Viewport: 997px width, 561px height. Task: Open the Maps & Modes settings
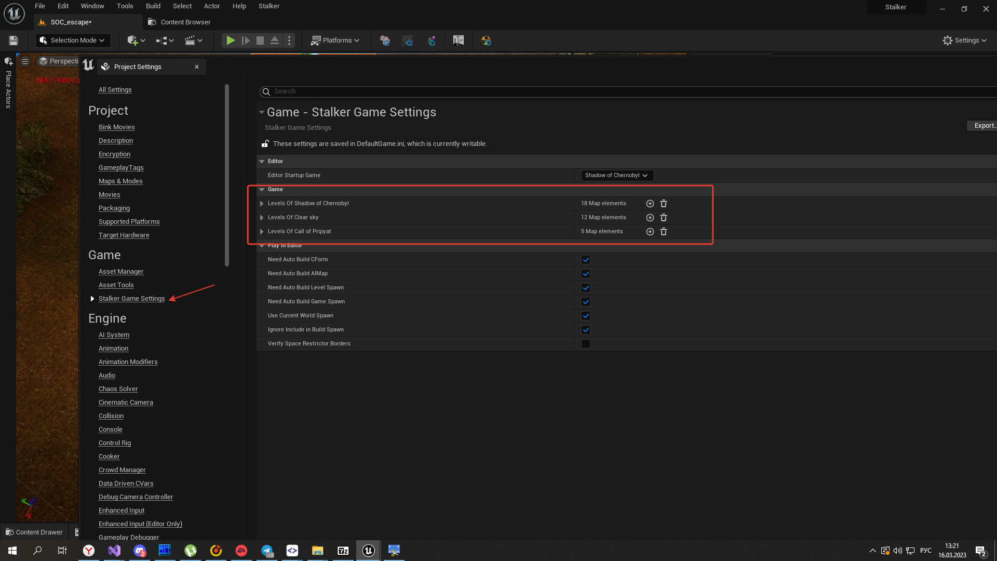[120, 181]
